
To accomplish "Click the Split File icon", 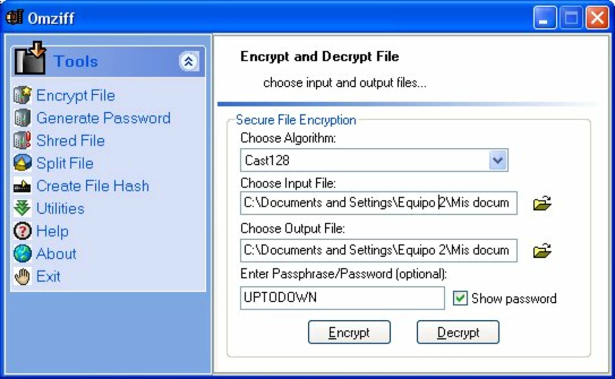I will click(22, 163).
